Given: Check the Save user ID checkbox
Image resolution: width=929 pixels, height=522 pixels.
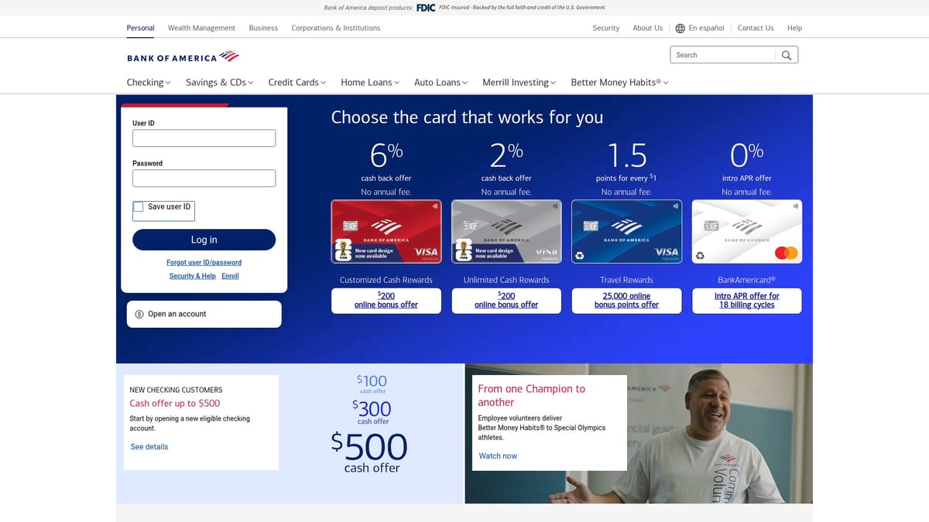Looking at the screenshot, I should point(138,206).
